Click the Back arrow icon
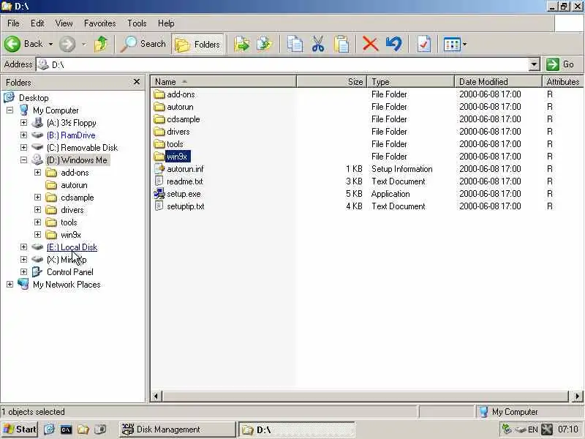 coord(12,44)
